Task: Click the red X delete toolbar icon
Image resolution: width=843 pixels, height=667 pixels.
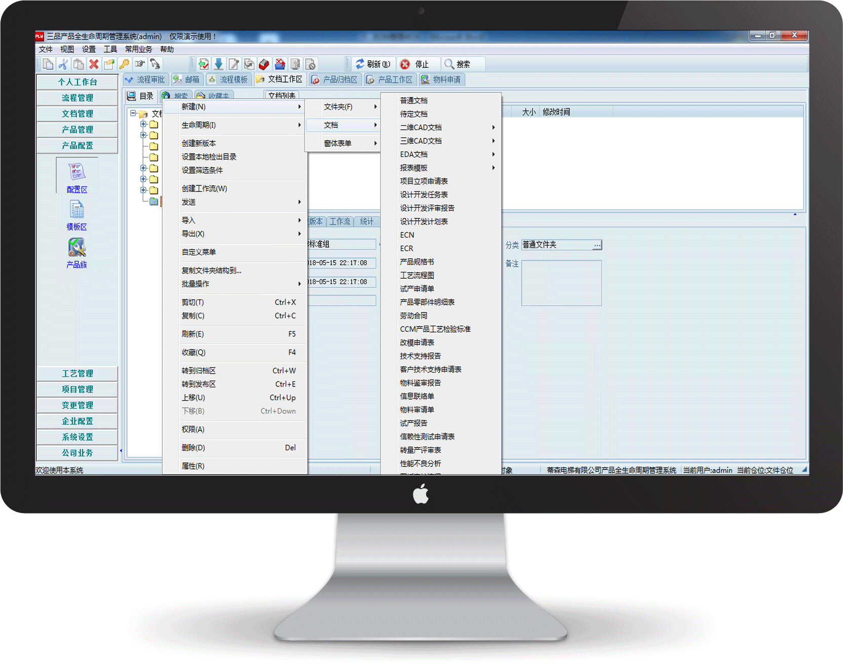Action: tap(94, 64)
